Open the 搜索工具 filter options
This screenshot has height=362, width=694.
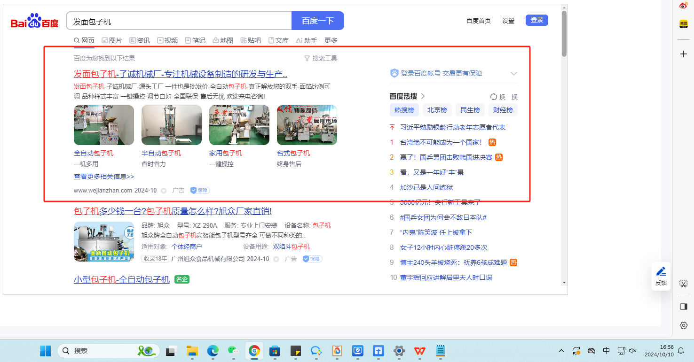321,58
